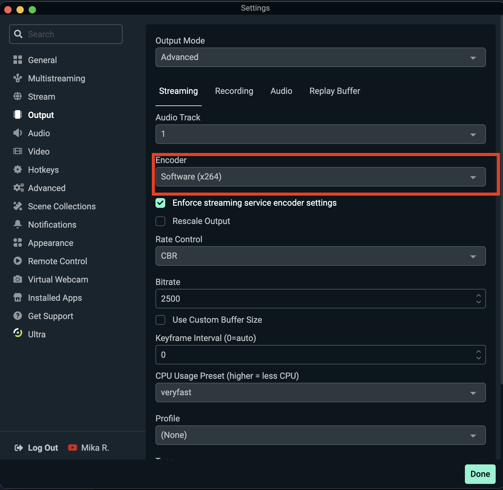Enable the Rescale Output checkbox
Viewport: 503px width, 490px height.
coord(160,221)
